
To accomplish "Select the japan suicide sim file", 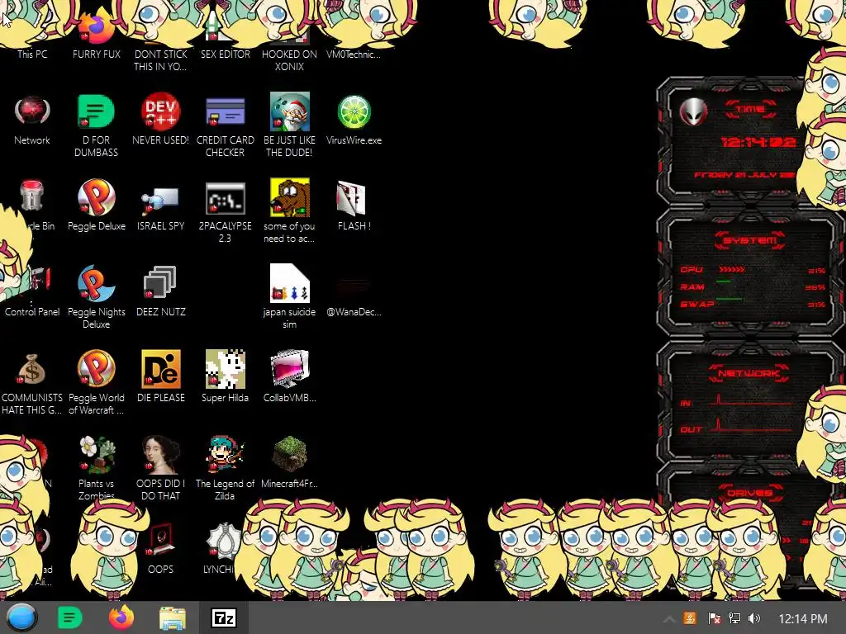I will point(290,283).
